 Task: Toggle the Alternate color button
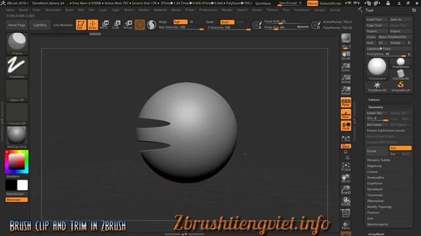[x=16, y=199]
